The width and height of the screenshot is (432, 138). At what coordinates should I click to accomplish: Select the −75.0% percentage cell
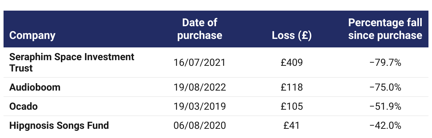tap(385, 87)
